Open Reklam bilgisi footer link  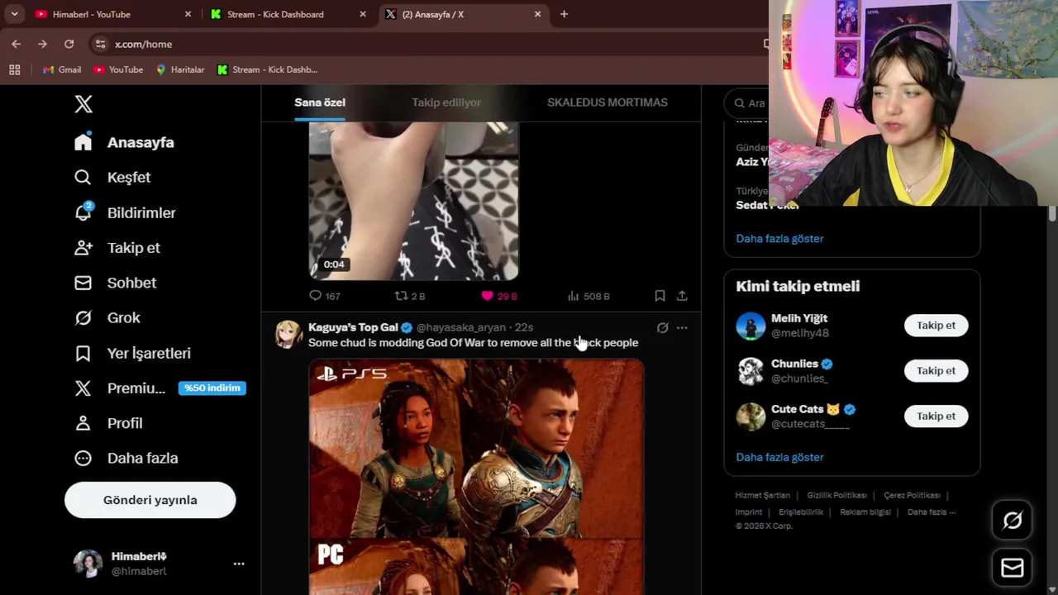click(x=865, y=512)
